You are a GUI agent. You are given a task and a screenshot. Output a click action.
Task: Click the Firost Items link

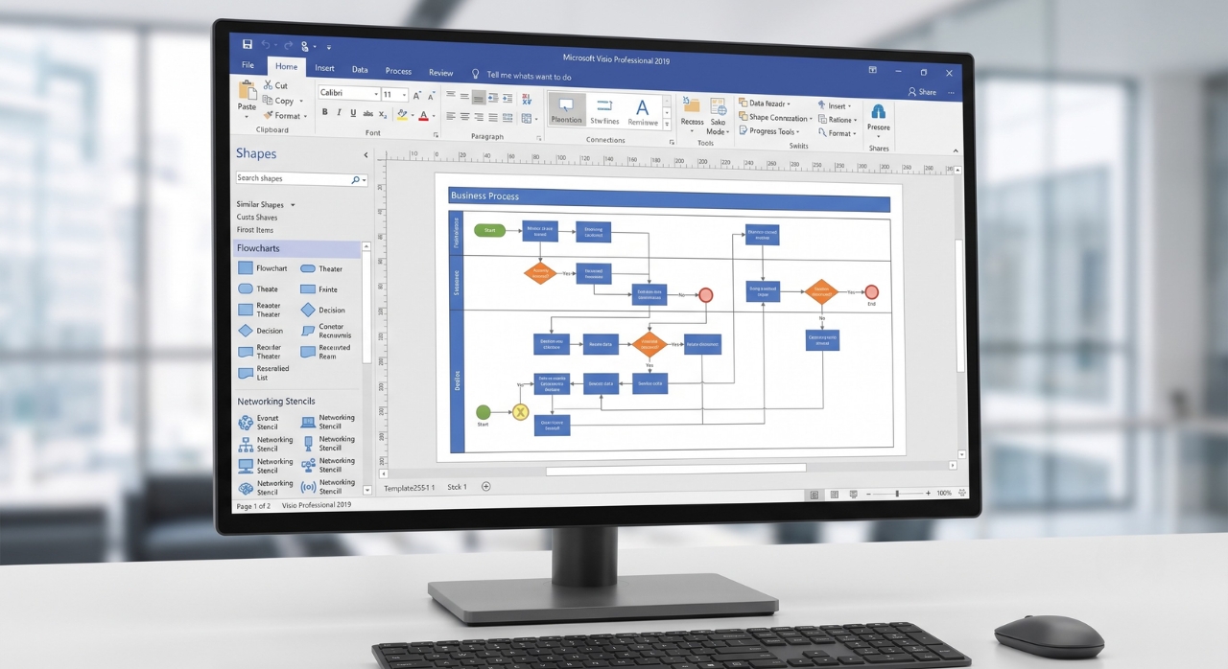click(x=255, y=230)
